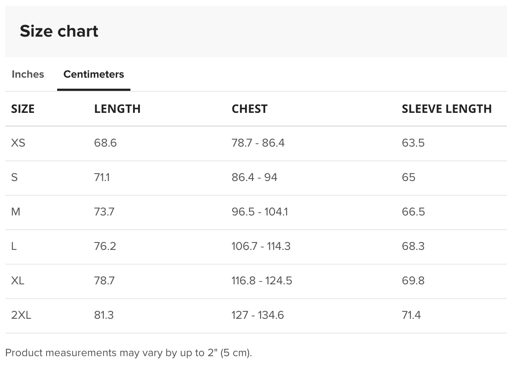Click the SLEEVE LENGTH column header
Screen dimensions: 507x373
pos(447,109)
